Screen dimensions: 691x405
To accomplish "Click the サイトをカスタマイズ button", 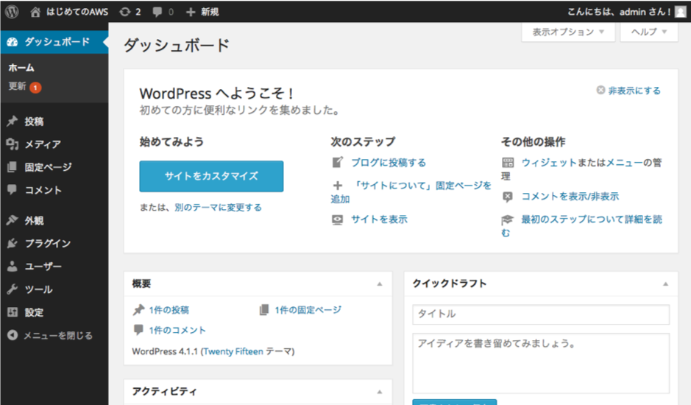I will (x=211, y=176).
